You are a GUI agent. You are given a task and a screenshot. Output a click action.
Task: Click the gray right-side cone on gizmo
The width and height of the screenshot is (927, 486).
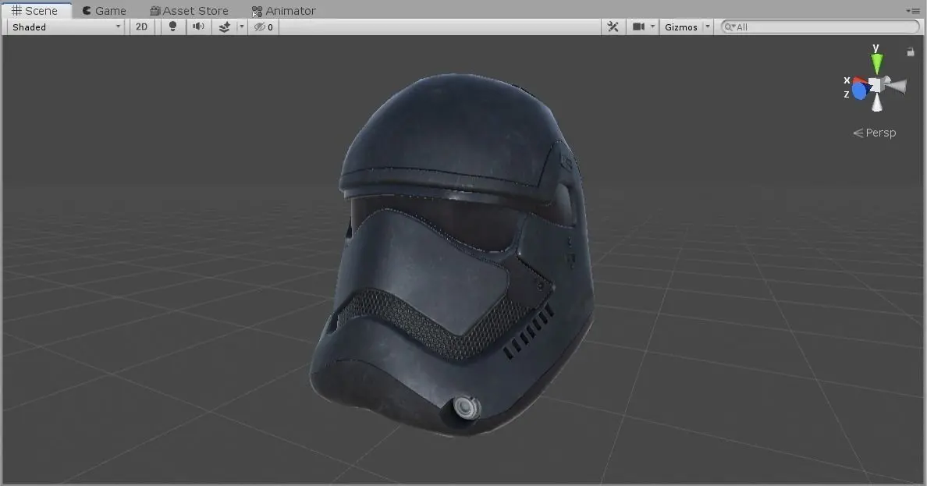click(x=897, y=87)
